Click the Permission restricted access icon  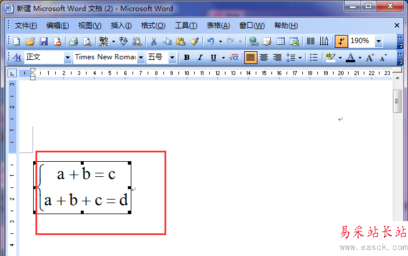click(57, 41)
